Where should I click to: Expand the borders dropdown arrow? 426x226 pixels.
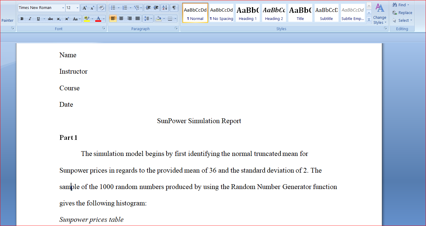(x=175, y=18)
